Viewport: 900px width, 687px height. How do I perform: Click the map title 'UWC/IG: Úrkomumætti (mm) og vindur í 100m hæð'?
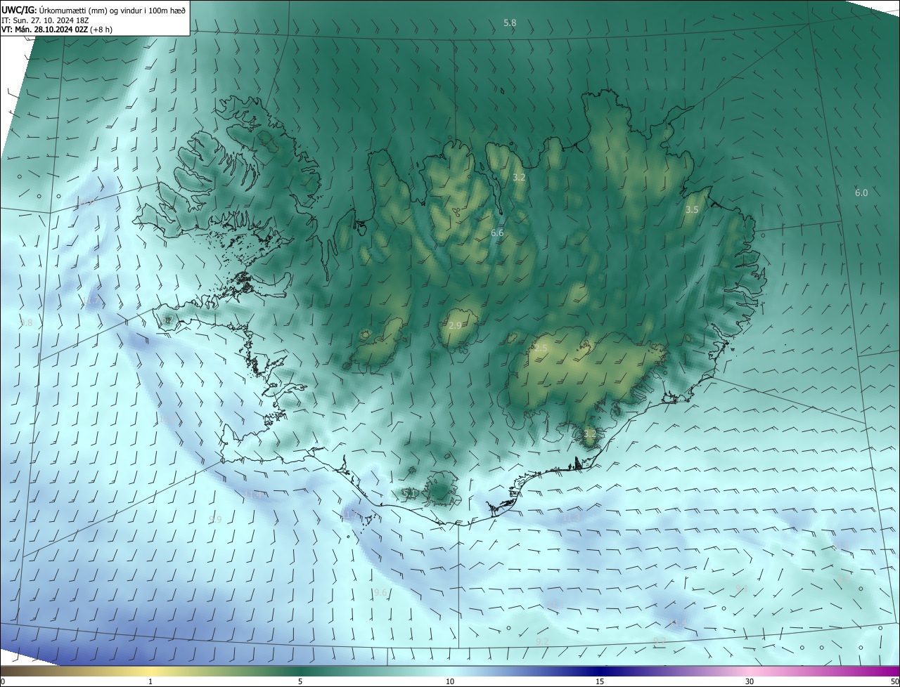94,10
